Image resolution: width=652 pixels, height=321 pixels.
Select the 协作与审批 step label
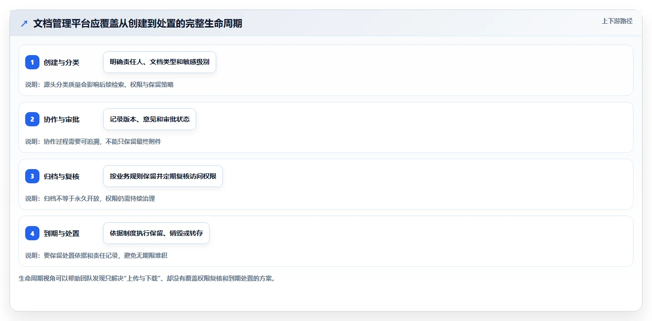point(61,119)
